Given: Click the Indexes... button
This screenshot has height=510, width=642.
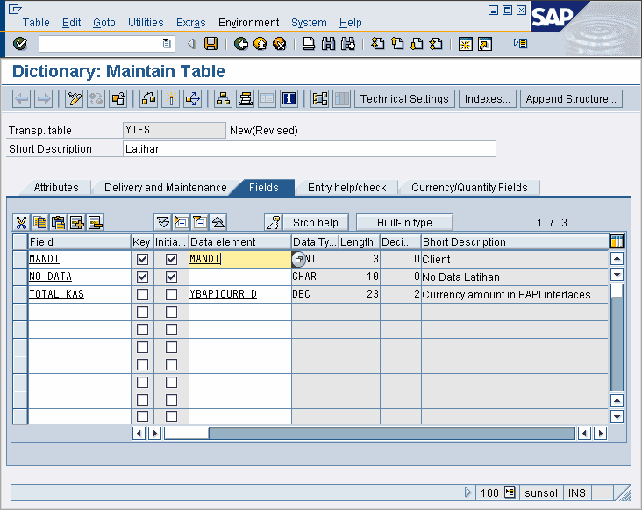Looking at the screenshot, I should [x=488, y=99].
